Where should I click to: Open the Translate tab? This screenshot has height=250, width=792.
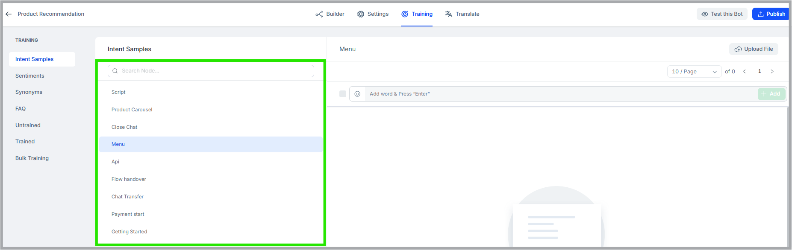462,14
